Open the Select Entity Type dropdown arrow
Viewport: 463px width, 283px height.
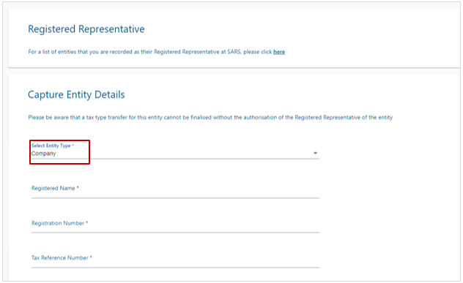pyautogui.click(x=315, y=153)
